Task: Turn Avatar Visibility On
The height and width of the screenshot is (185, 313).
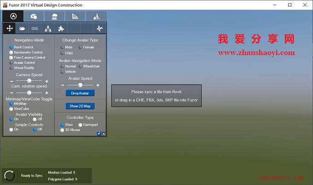Action: tap(14, 119)
